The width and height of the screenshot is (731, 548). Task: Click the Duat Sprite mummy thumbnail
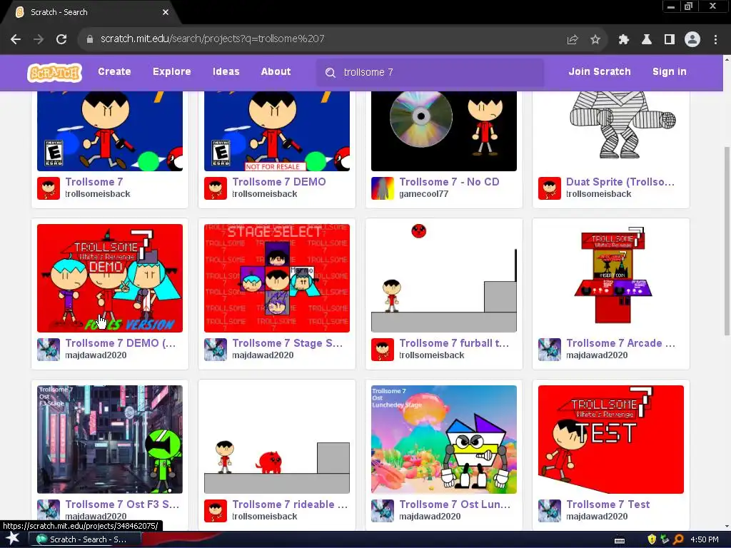click(x=611, y=131)
